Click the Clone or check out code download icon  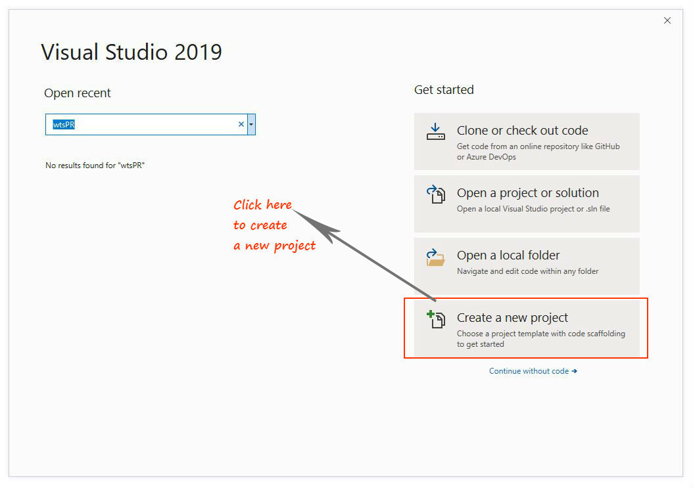tap(435, 131)
